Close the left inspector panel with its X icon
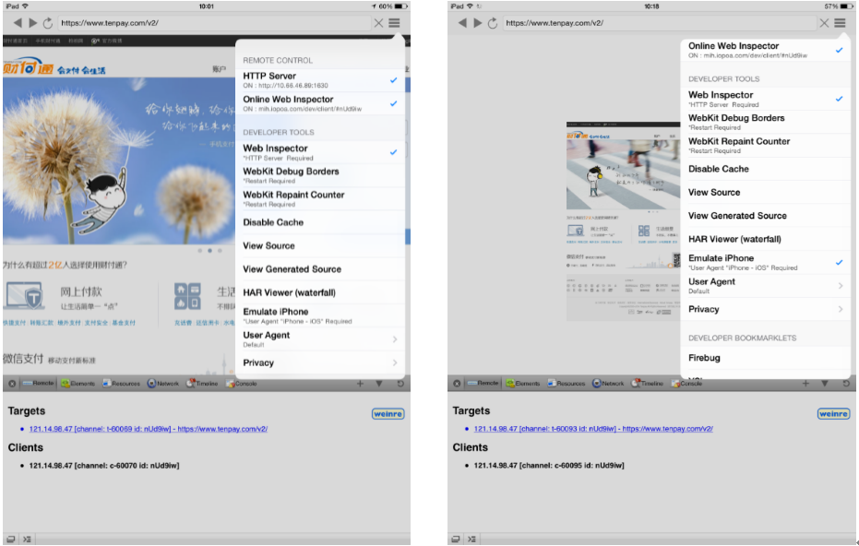The width and height of the screenshot is (859, 546). 12,383
